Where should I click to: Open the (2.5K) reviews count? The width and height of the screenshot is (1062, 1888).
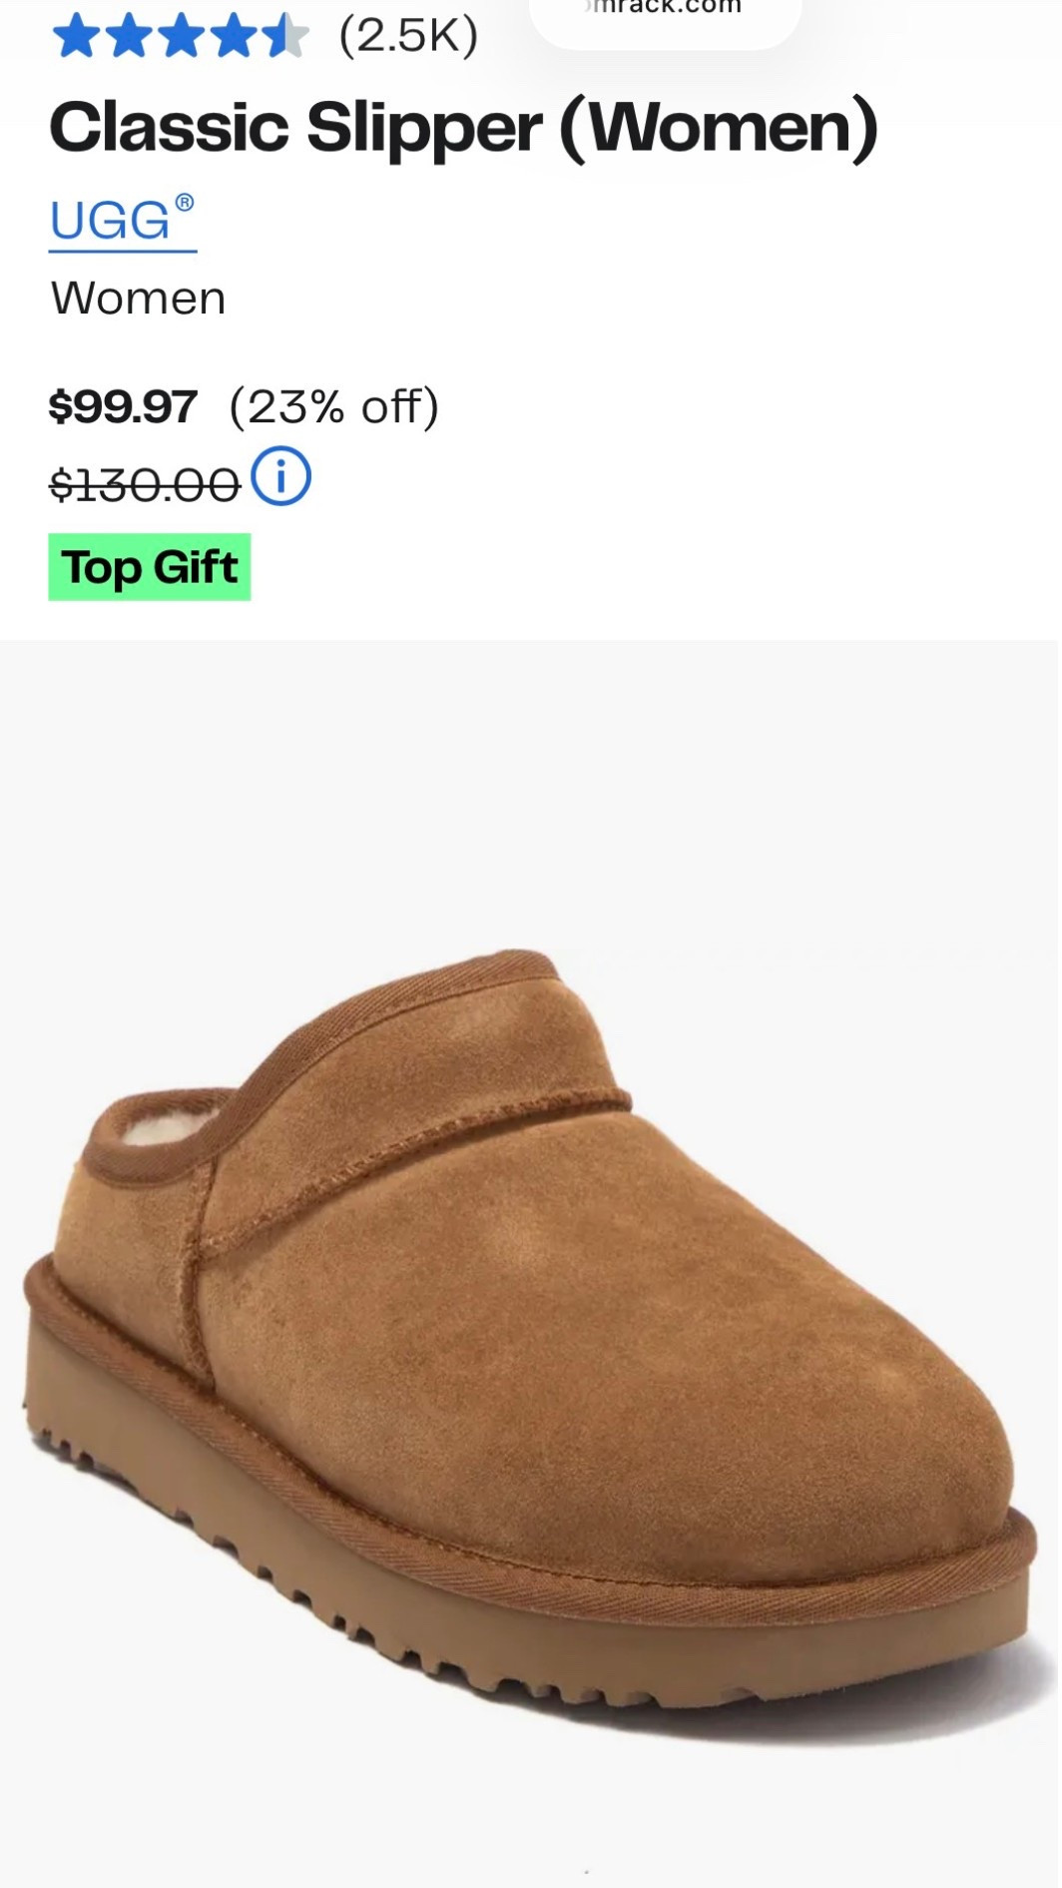tap(408, 37)
